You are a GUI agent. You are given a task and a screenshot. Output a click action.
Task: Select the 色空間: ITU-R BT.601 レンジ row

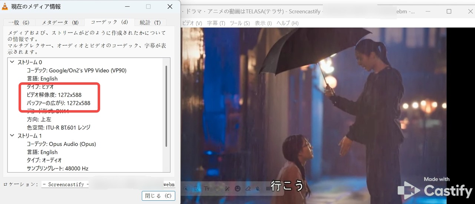(x=58, y=127)
